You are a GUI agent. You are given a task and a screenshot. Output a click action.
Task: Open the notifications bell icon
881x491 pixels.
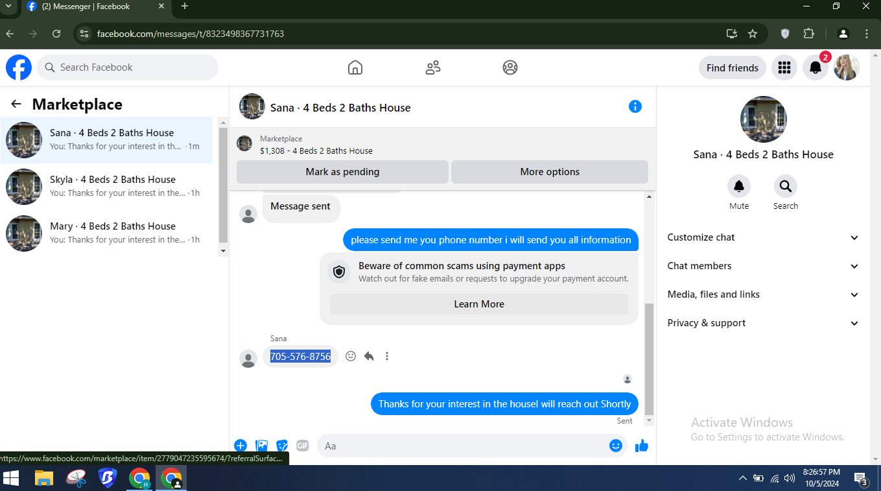point(816,67)
